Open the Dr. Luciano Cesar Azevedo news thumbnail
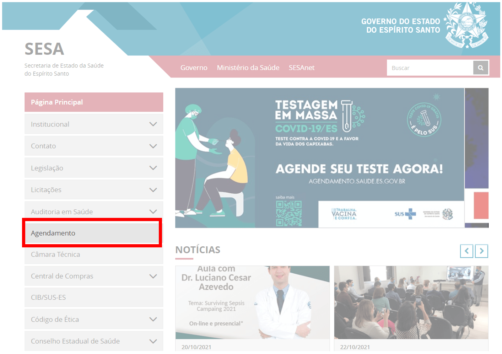 [x=252, y=302]
